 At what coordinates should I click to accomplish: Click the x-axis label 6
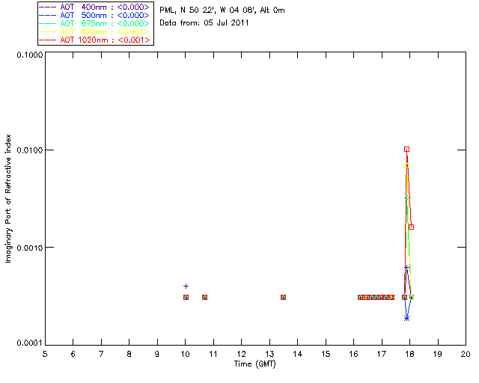point(73,354)
